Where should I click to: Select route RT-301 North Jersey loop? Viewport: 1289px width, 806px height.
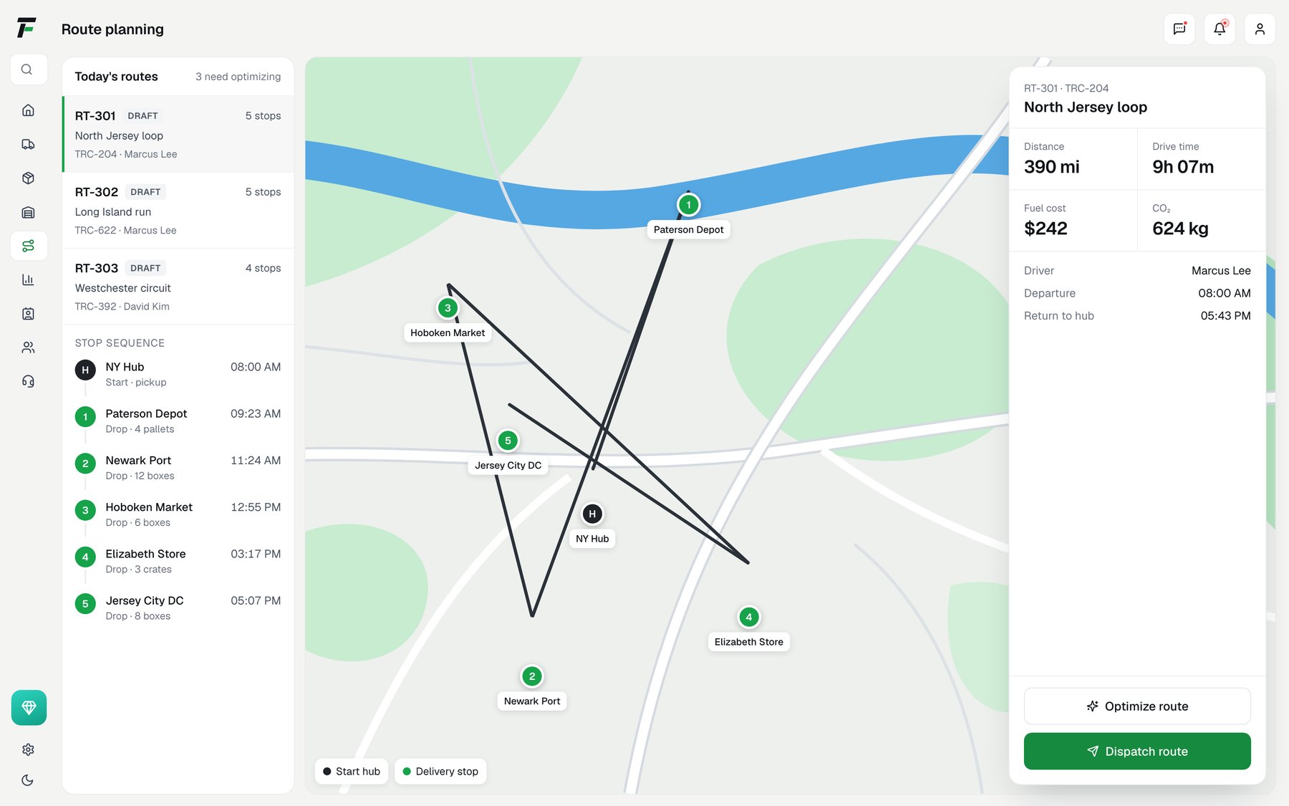(178, 134)
